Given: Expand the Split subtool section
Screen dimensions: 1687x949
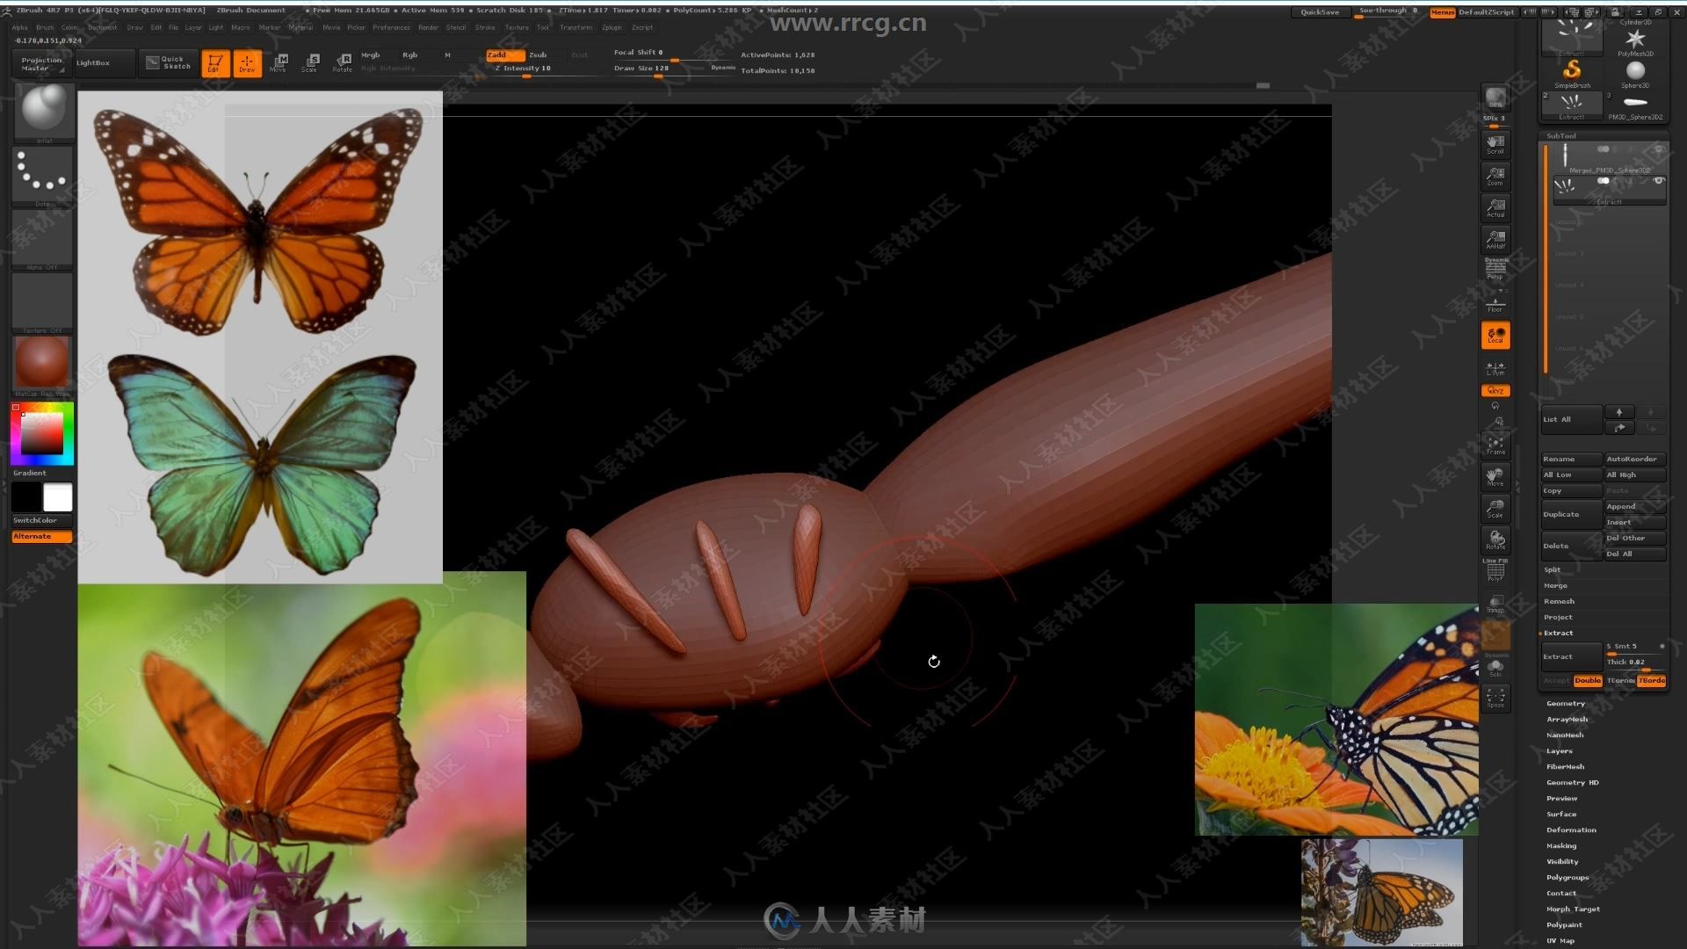Looking at the screenshot, I should (x=1553, y=569).
